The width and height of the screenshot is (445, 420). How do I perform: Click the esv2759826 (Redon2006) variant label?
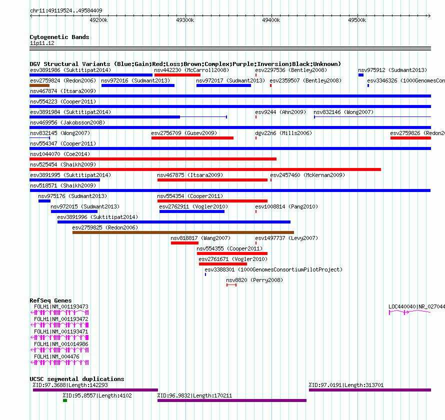(417, 133)
